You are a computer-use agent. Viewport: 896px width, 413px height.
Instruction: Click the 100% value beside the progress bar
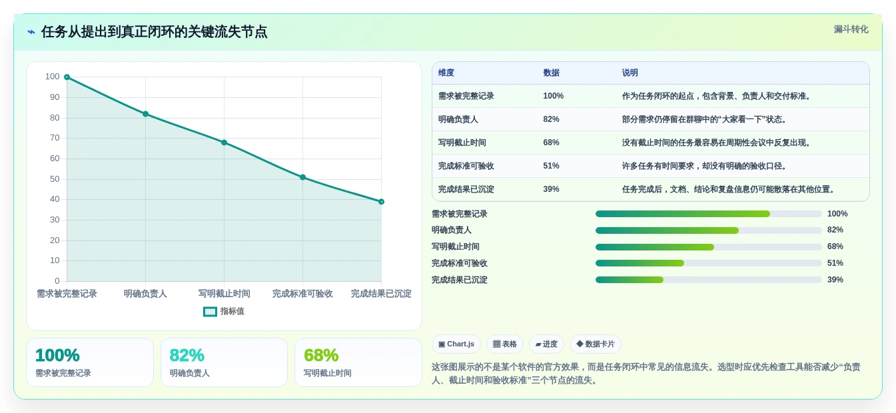(837, 214)
